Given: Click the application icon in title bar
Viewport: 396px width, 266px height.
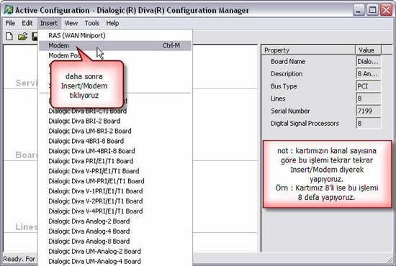Looking at the screenshot, I should 8,10.
